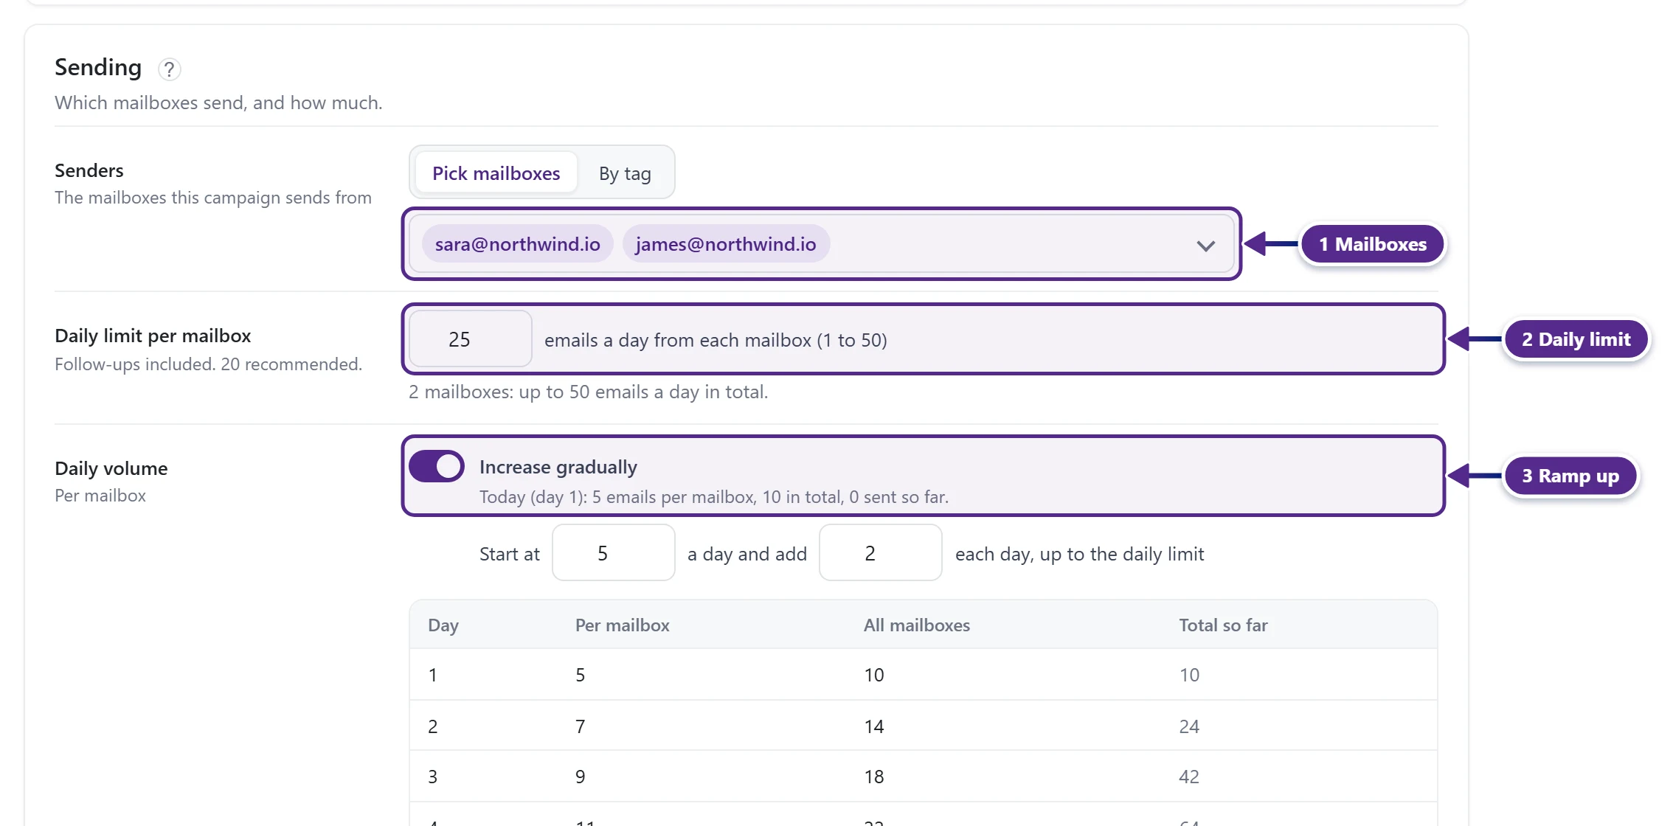Edit the daily add field showing 2

pyautogui.click(x=880, y=553)
